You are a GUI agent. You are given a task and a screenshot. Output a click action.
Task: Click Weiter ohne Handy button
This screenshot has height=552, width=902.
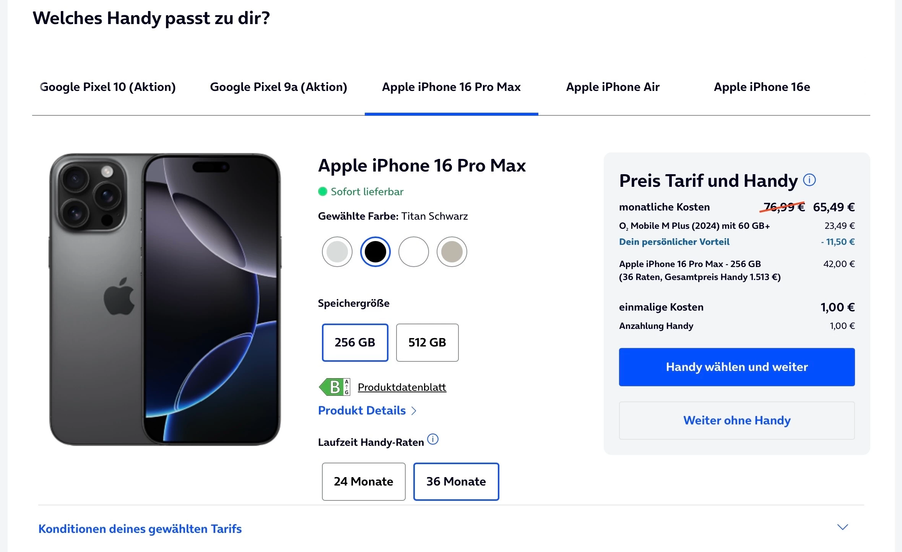[x=736, y=420]
